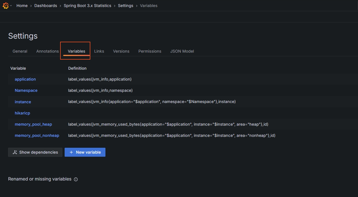Click the New variable button
358x197 pixels.
(x=85, y=152)
